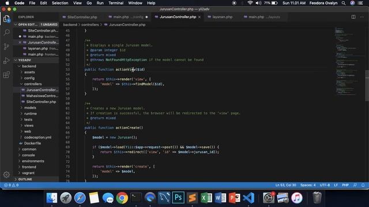Open the Explorer view in activity bar
The width and height of the screenshot is (369, 207).
coord(6,19)
